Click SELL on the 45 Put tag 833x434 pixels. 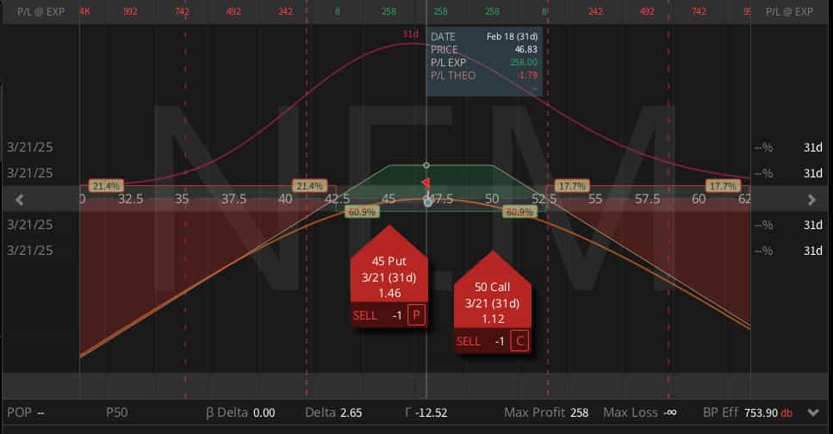click(365, 315)
